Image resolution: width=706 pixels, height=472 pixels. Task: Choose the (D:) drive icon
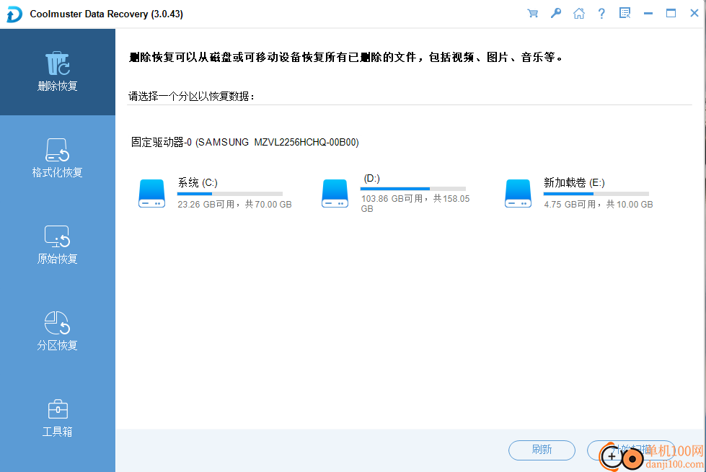coord(335,193)
